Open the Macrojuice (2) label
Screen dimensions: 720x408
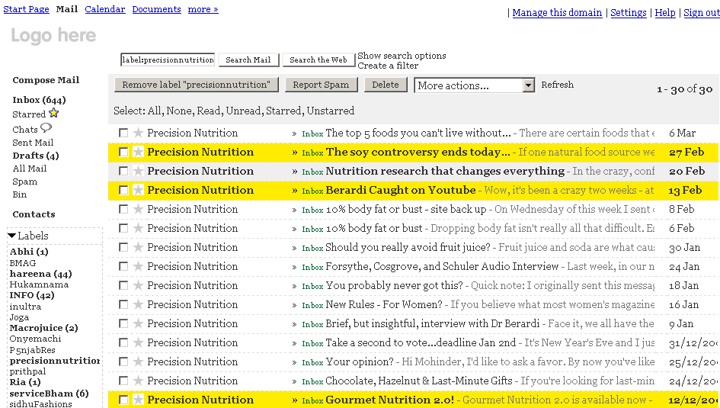coord(43,328)
